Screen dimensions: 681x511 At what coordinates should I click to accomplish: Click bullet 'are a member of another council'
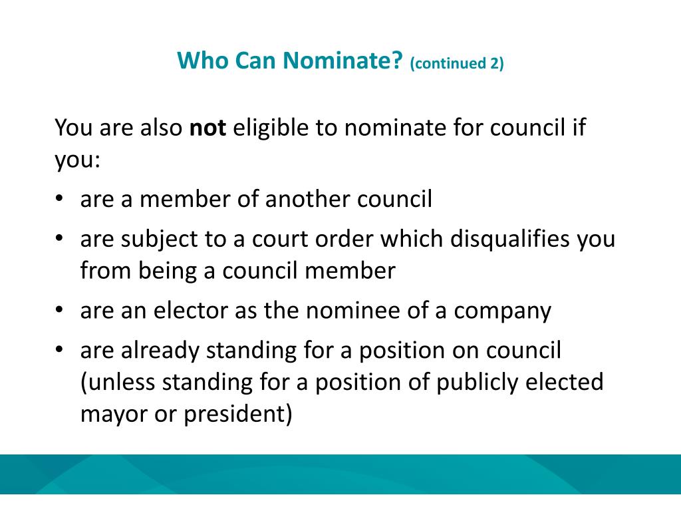256,199
